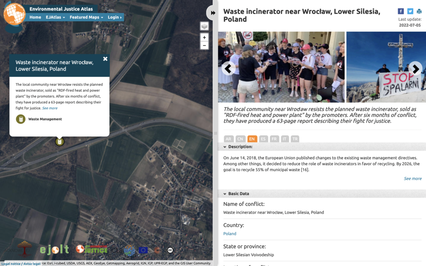Open the map layers selector
426x266 pixels.
(x=204, y=26)
